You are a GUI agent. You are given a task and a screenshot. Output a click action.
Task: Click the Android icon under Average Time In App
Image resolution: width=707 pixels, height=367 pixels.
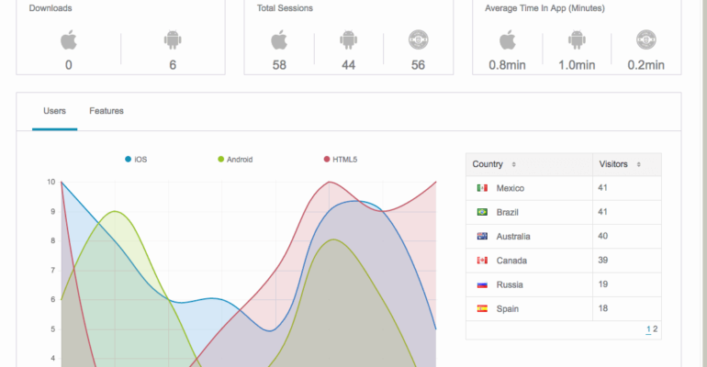pyautogui.click(x=577, y=39)
